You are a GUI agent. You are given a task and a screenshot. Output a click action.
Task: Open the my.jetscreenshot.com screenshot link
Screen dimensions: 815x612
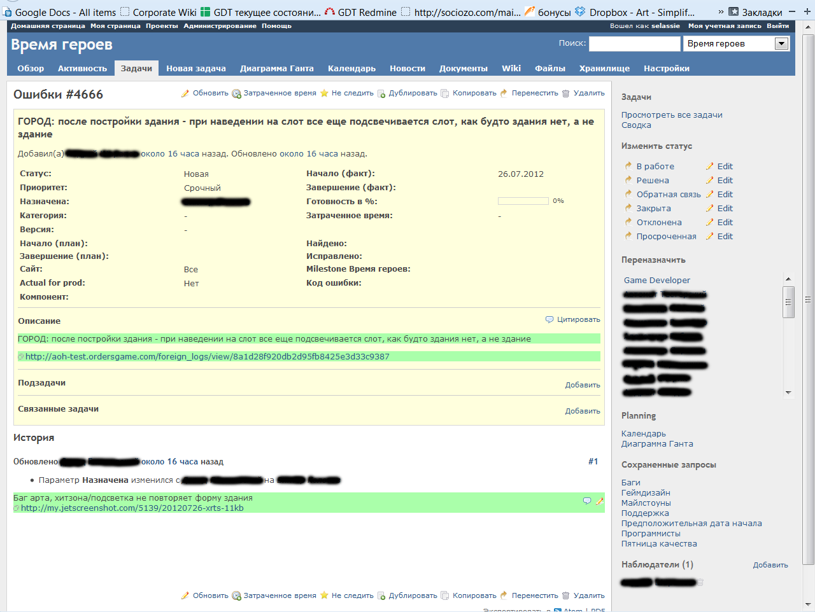pos(132,508)
